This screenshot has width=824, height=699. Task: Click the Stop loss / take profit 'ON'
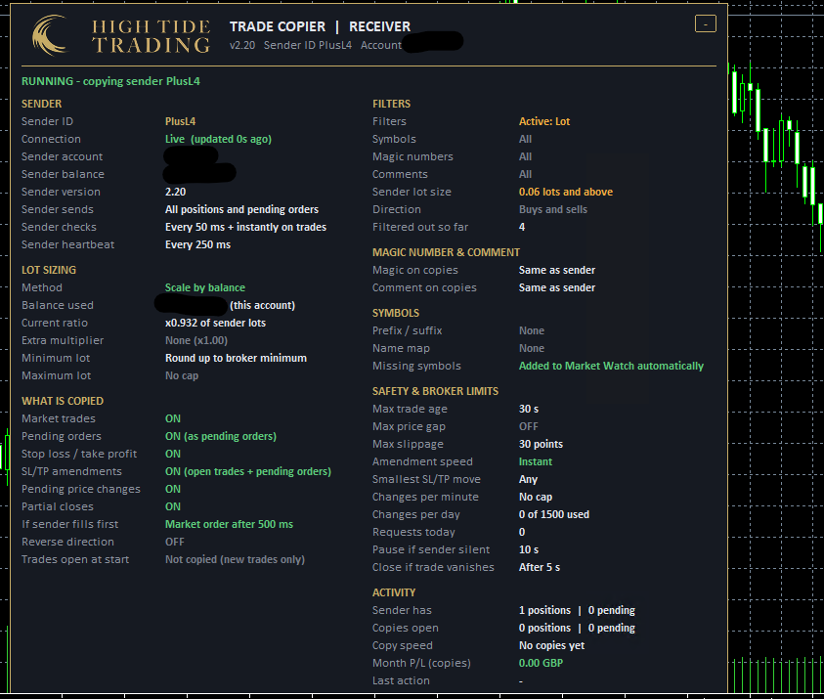[x=173, y=454]
